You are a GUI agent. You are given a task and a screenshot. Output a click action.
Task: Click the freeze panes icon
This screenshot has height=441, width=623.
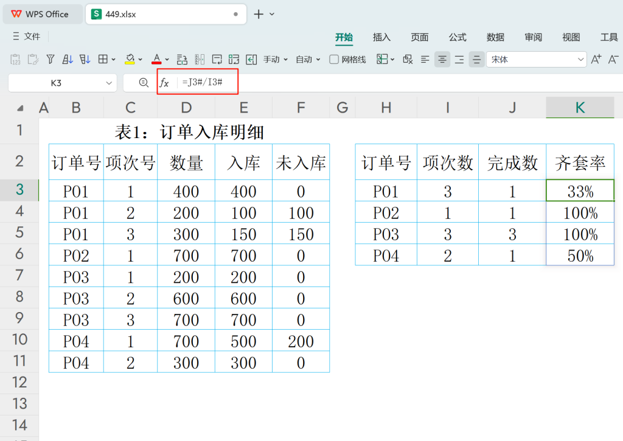(382, 59)
